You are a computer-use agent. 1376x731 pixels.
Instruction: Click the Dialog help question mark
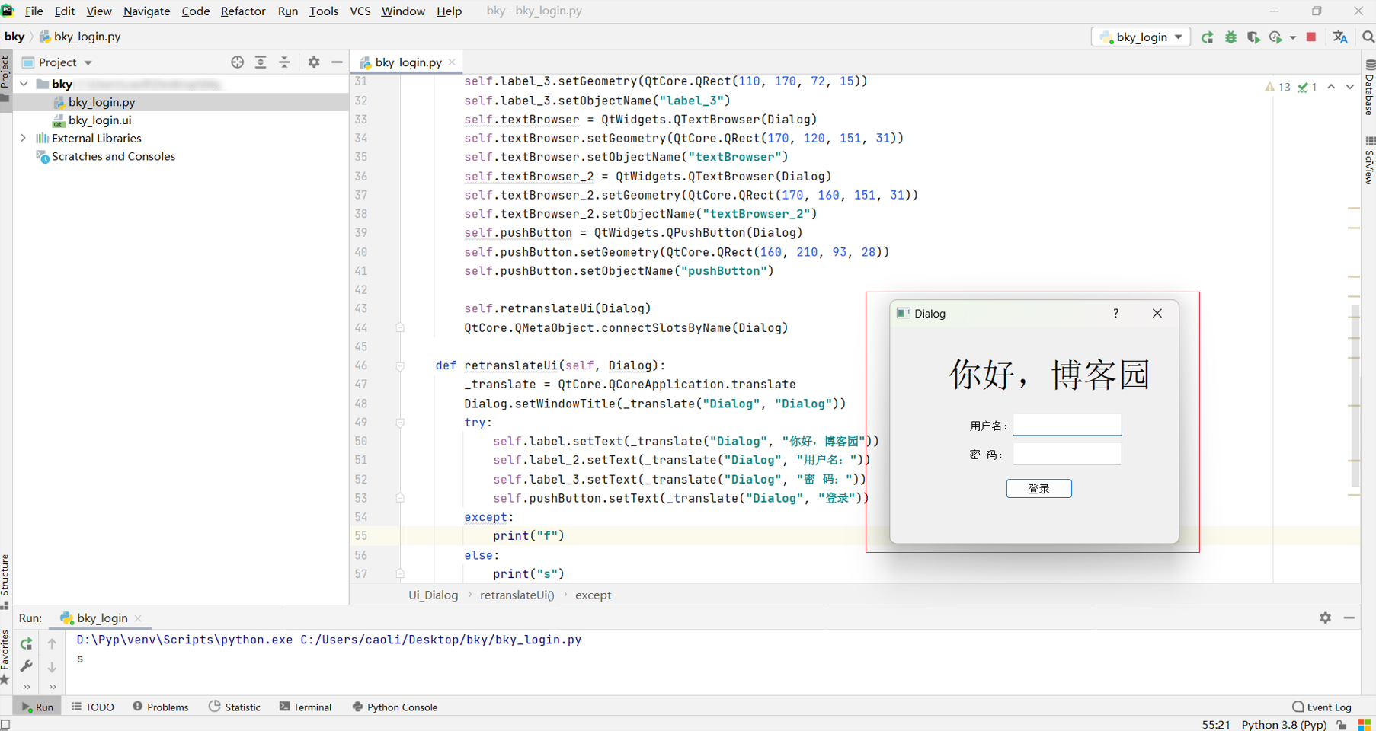[1115, 313]
